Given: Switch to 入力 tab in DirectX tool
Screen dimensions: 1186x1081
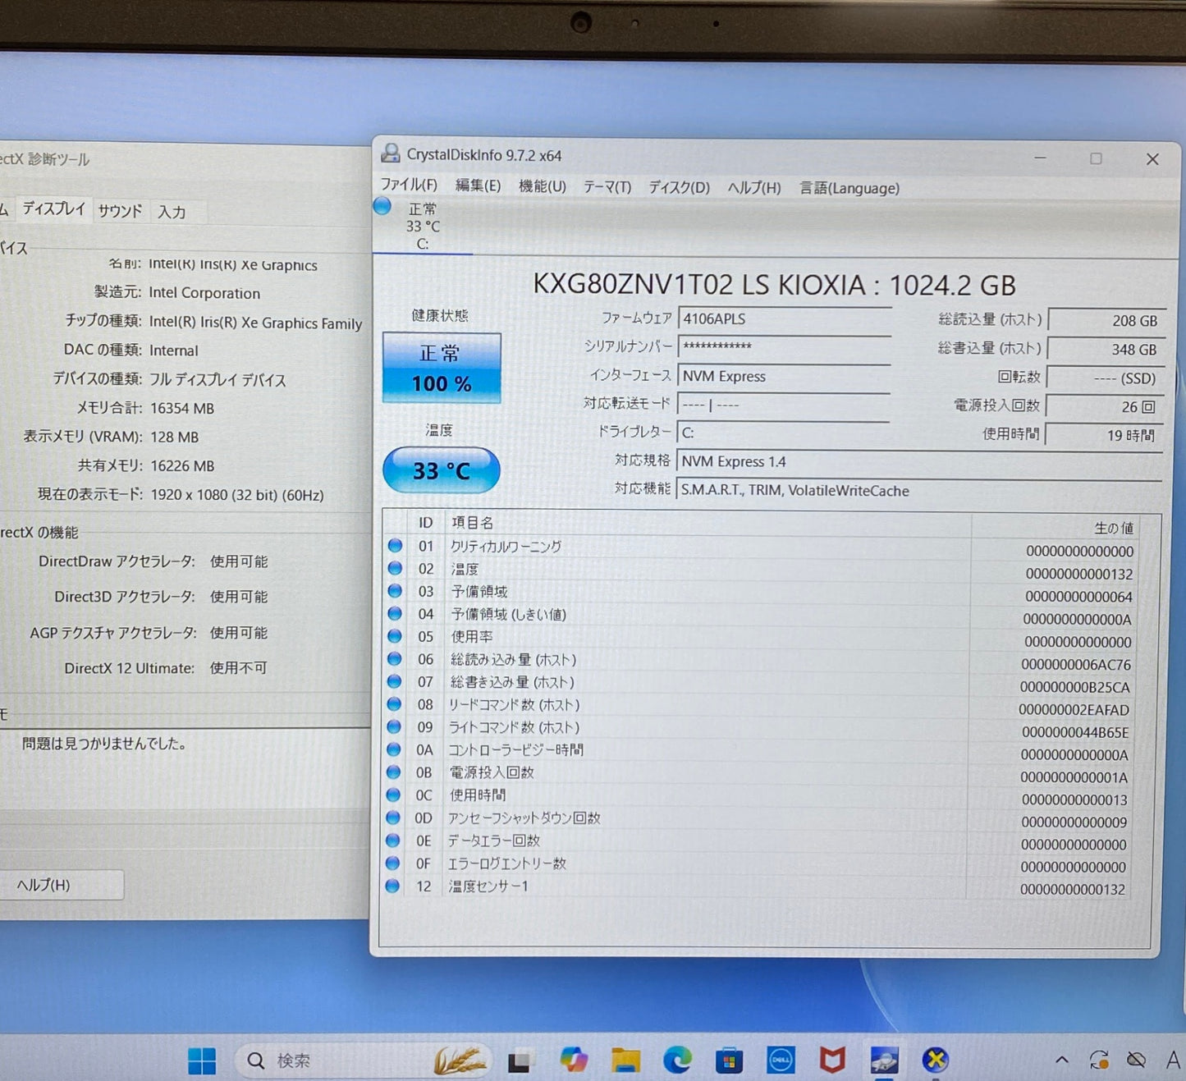Looking at the screenshot, I should [x=172, y=212].
